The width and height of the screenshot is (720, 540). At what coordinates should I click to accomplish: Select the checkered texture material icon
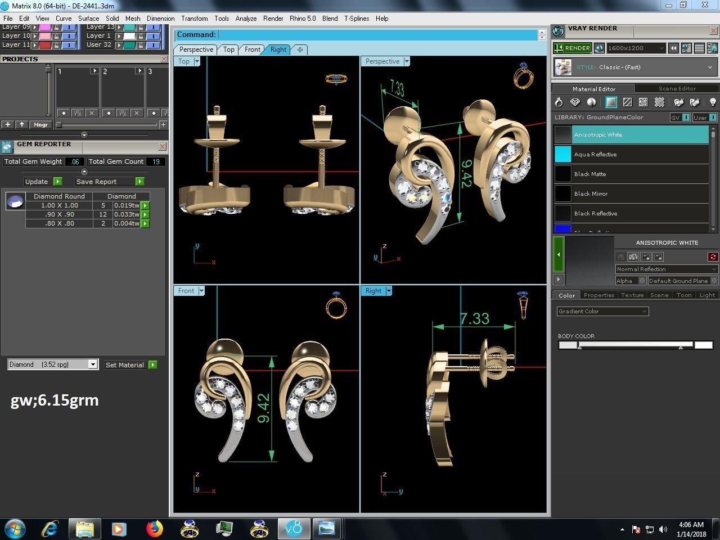627,102
